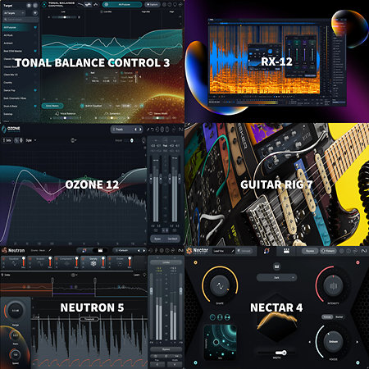Click the Native Instruments logo in Nectar header
The image size is (369, 369).
(364, 251)
